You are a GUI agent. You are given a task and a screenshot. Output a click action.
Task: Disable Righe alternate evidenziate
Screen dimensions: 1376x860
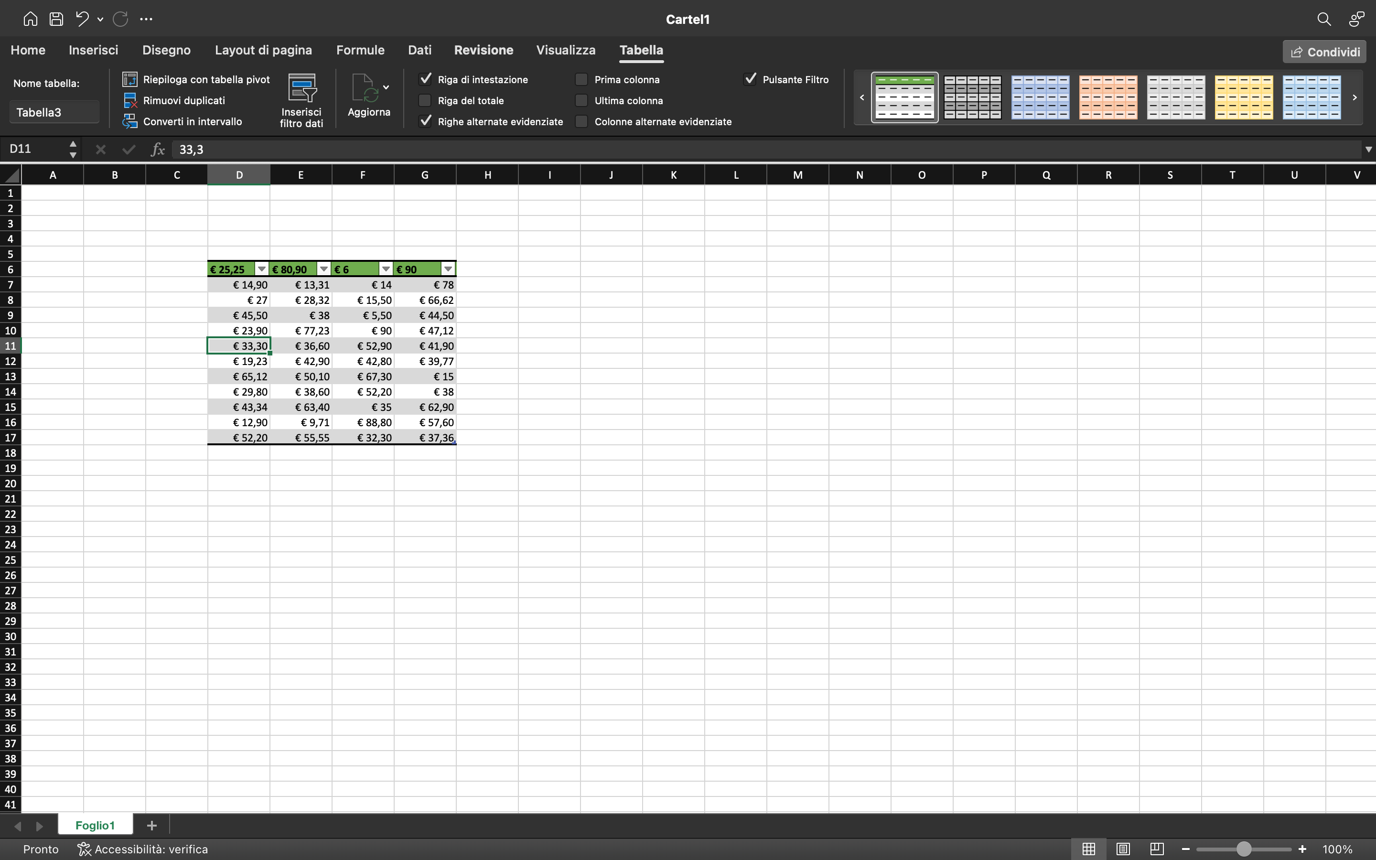425,121
